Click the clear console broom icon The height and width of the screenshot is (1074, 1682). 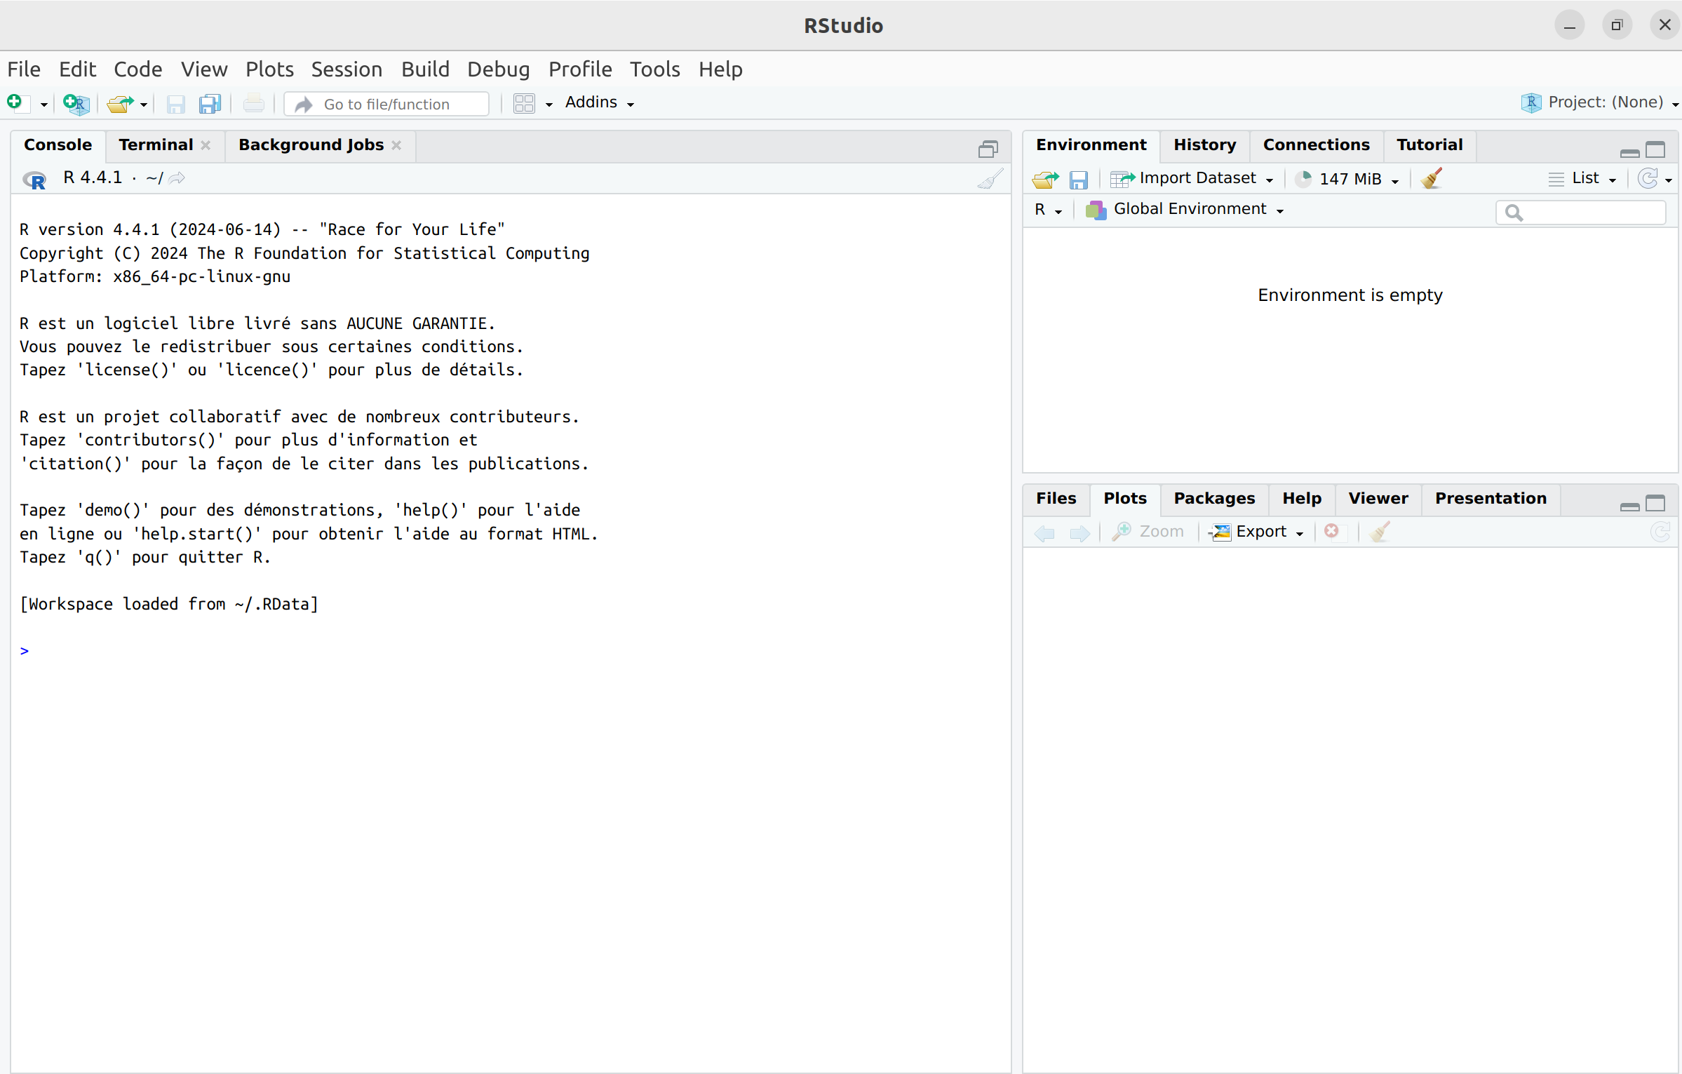[x=990, y=179]
